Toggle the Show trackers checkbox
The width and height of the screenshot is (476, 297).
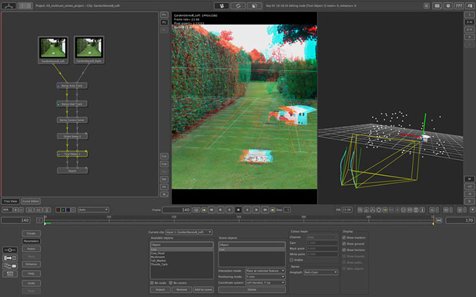(x=344, y=237)
